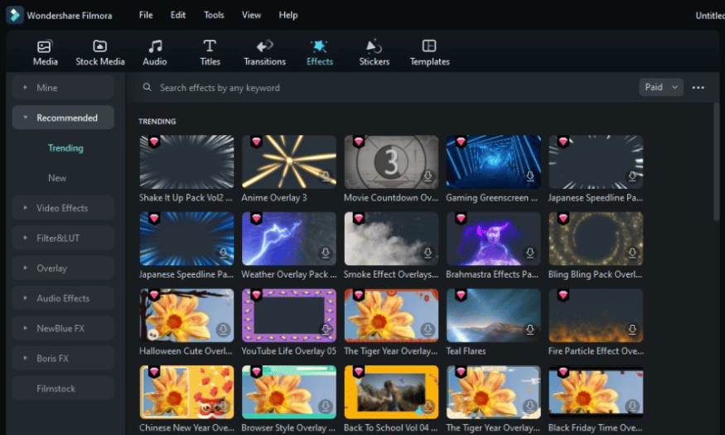Click the Anime Overlay 3 label
Image resolution: width=725 pixels, height=435 pixels.
tap(274, 198)
